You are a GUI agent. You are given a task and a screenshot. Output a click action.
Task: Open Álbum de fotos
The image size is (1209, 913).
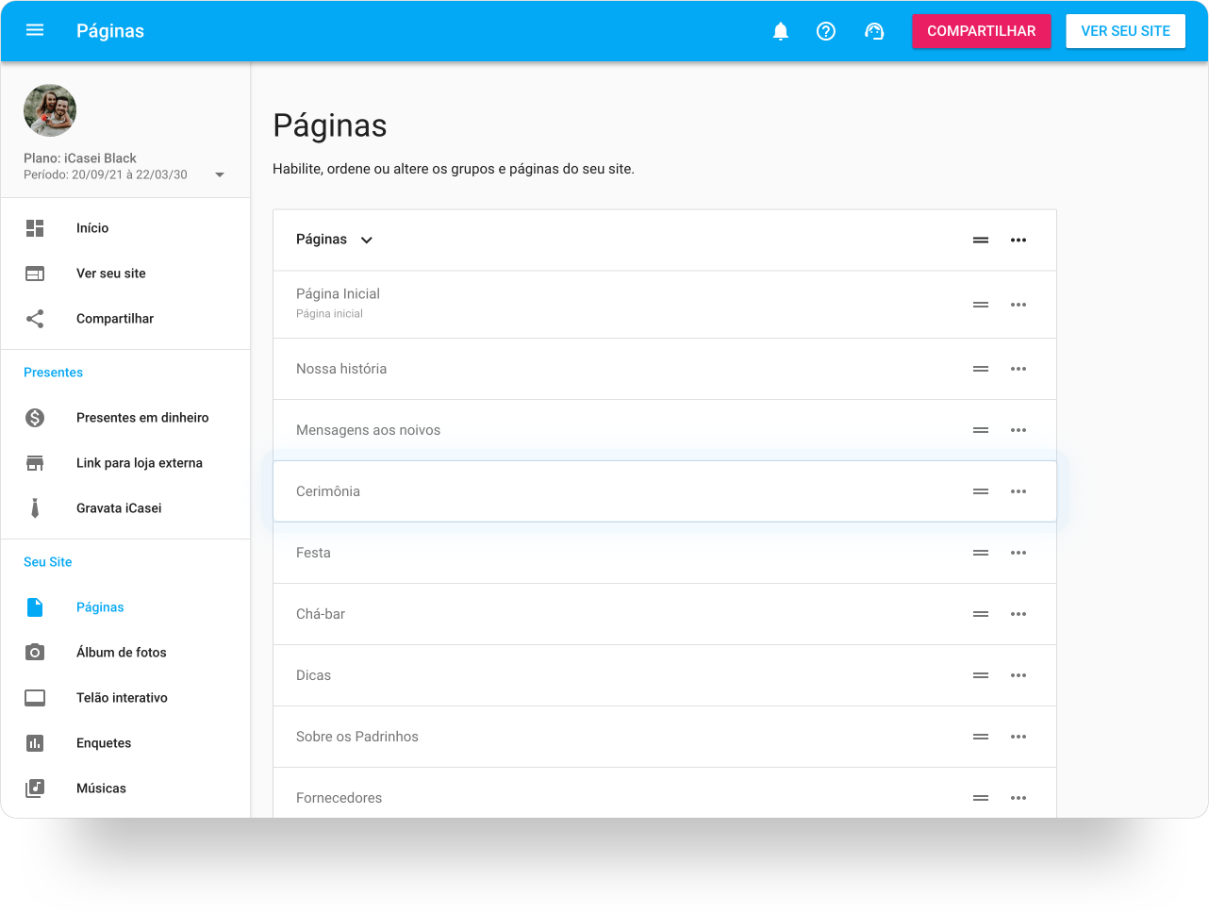[122, 653]
